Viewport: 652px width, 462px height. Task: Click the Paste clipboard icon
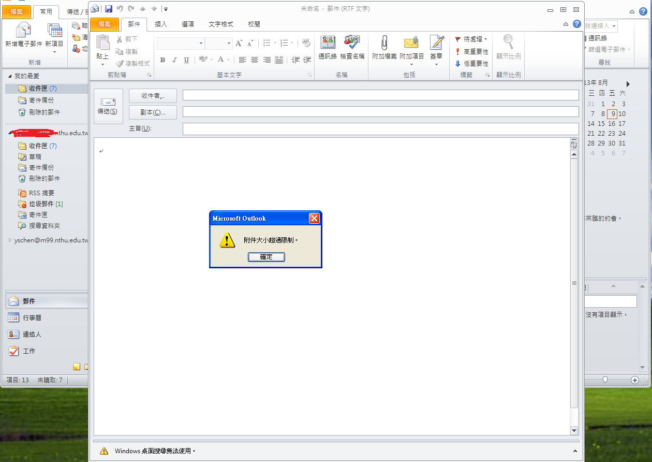coord(102,43)
